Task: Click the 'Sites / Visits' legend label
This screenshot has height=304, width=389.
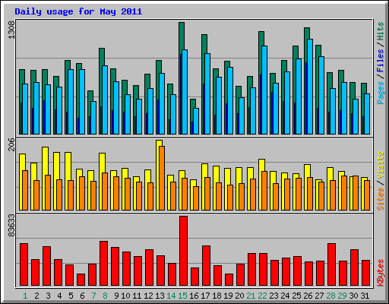Action: (381, 181)
